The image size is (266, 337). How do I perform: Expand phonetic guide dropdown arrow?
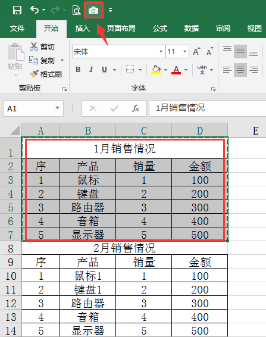point(212,70)
